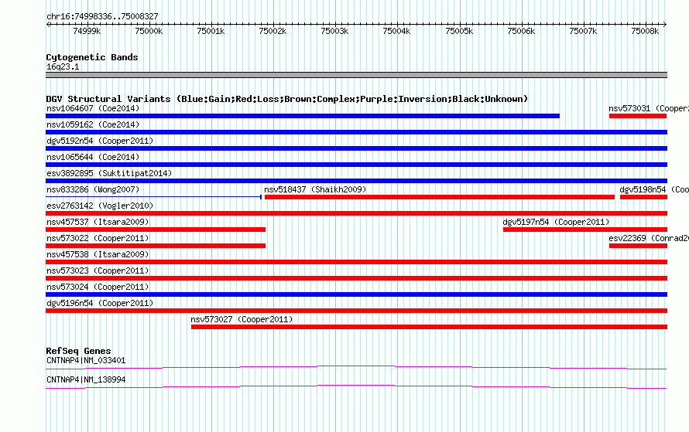689x432 pixels.
Task: Click the esv3892895 (Suktitipat2014) label
Action: tap(109, 173)
